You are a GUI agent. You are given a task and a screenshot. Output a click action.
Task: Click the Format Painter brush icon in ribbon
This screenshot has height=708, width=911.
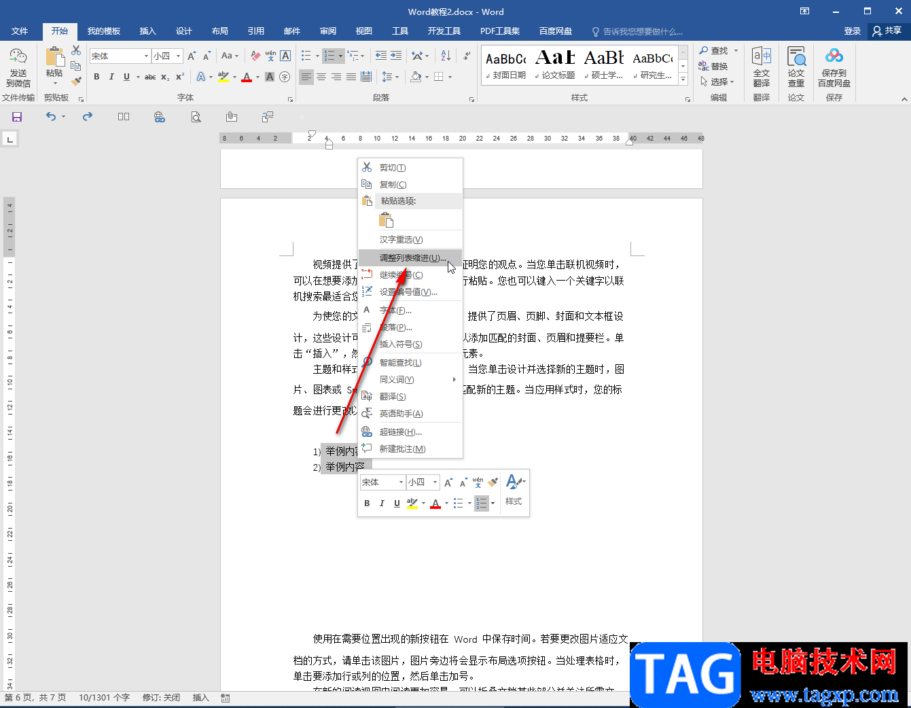(x=76, y=81)
